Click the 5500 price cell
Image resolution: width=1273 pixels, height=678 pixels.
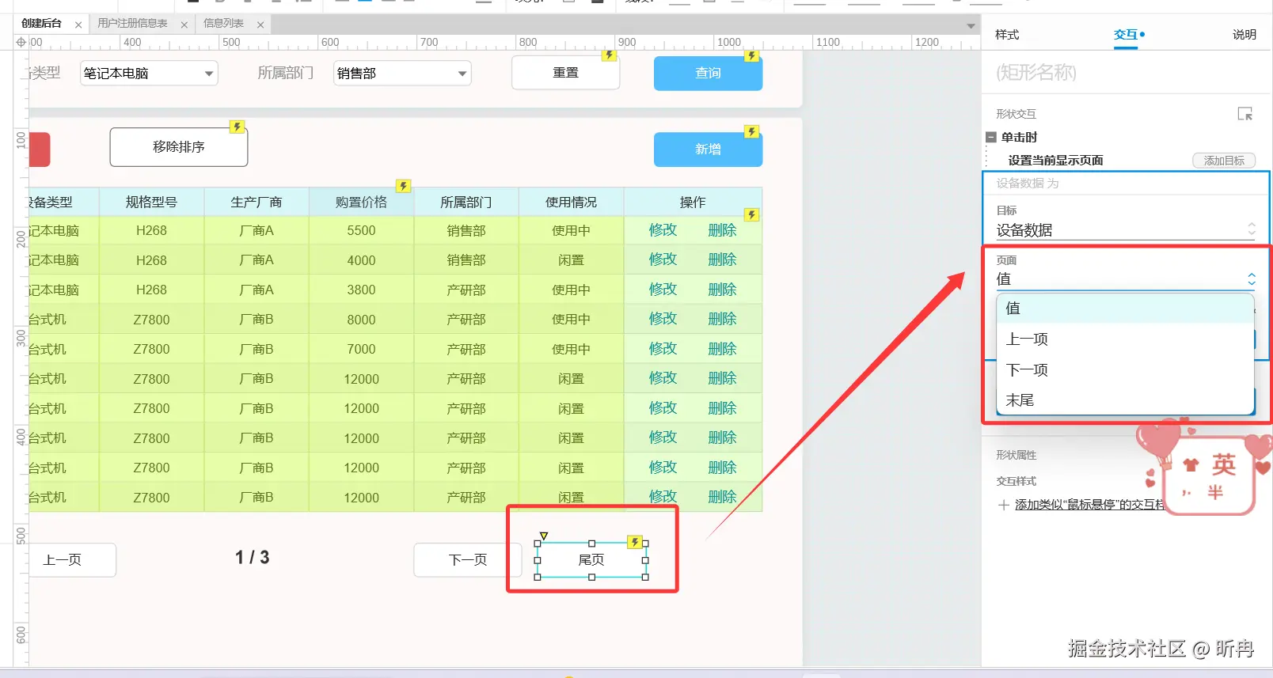[x=361, y=230]
